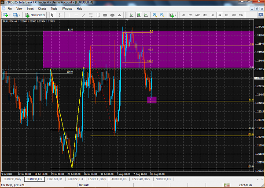
Task: Open the chat bubble icon at toolbar right
Action: pyautogui.click(x=261, y=15)
